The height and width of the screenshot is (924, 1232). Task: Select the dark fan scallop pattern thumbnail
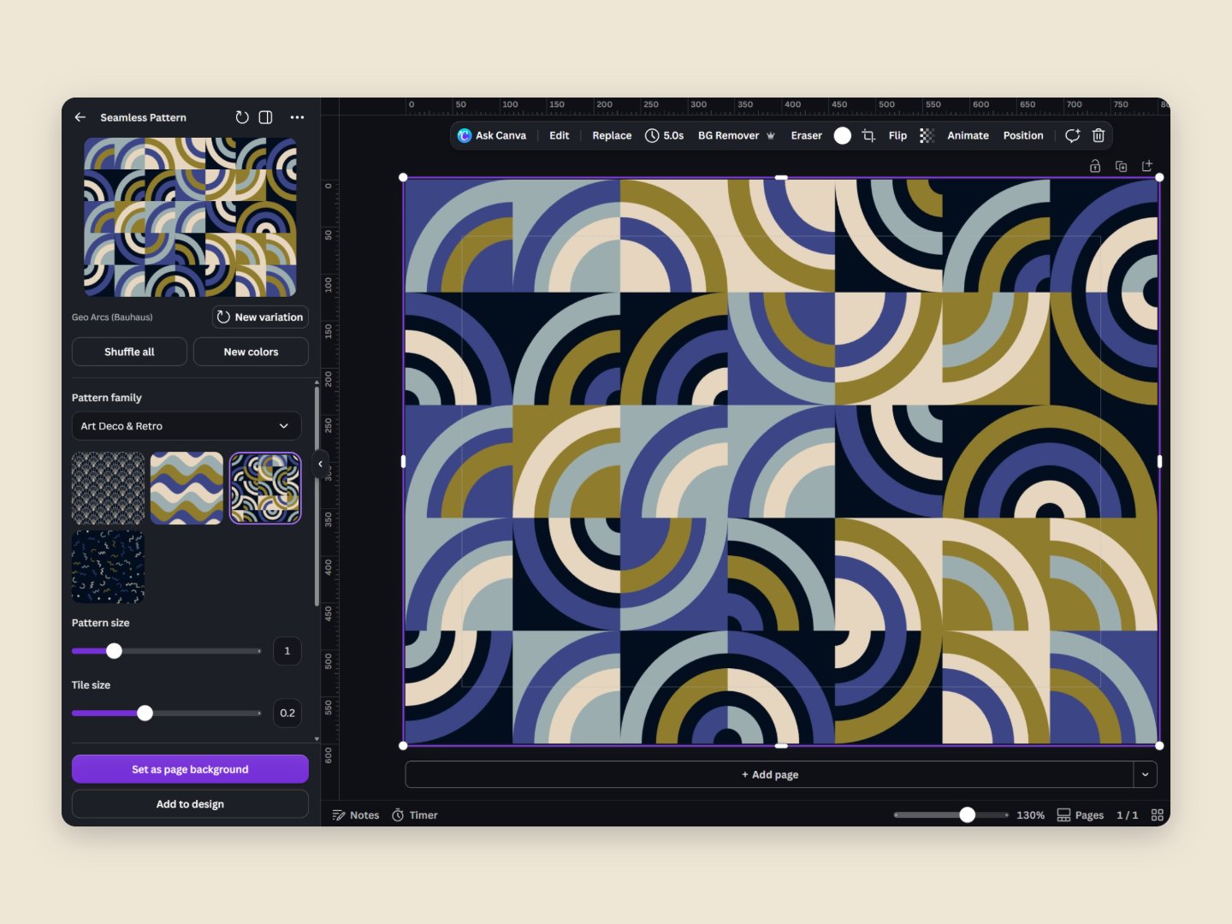108,489
